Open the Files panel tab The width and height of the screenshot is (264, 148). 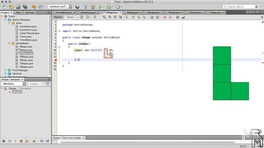[x=18, y=12]
